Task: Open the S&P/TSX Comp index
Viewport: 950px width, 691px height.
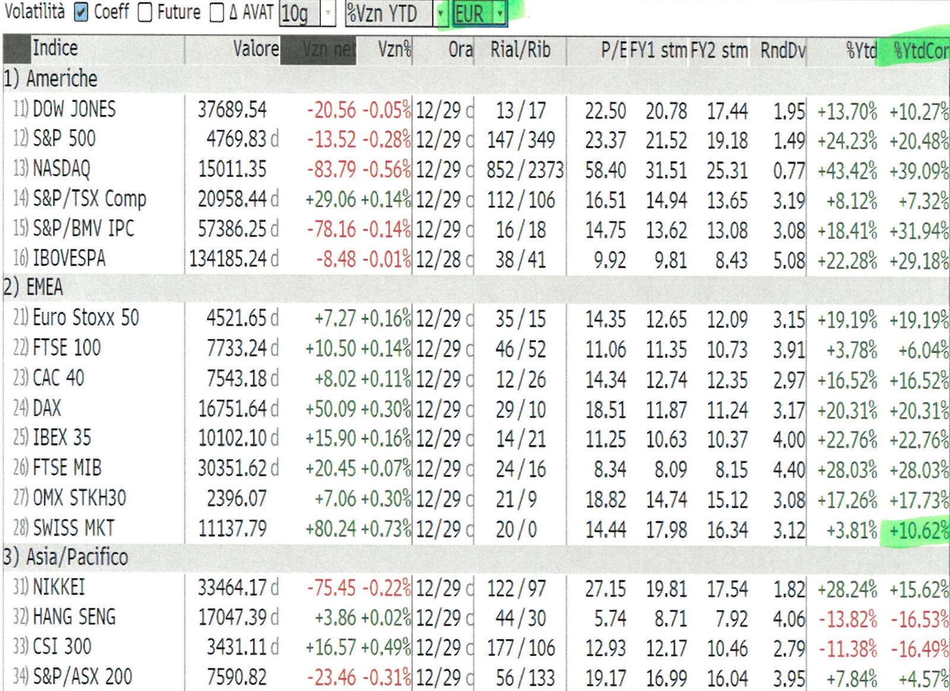Action: click(x=90, y=198)
